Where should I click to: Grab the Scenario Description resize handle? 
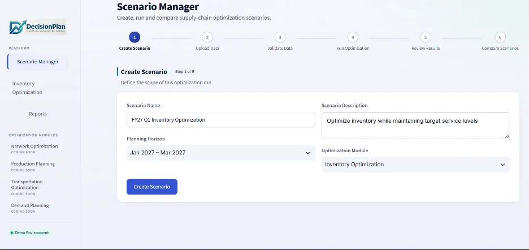(507, 136)
